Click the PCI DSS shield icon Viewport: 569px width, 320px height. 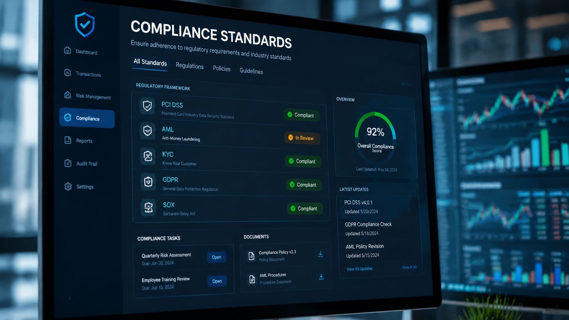[147, 106]
